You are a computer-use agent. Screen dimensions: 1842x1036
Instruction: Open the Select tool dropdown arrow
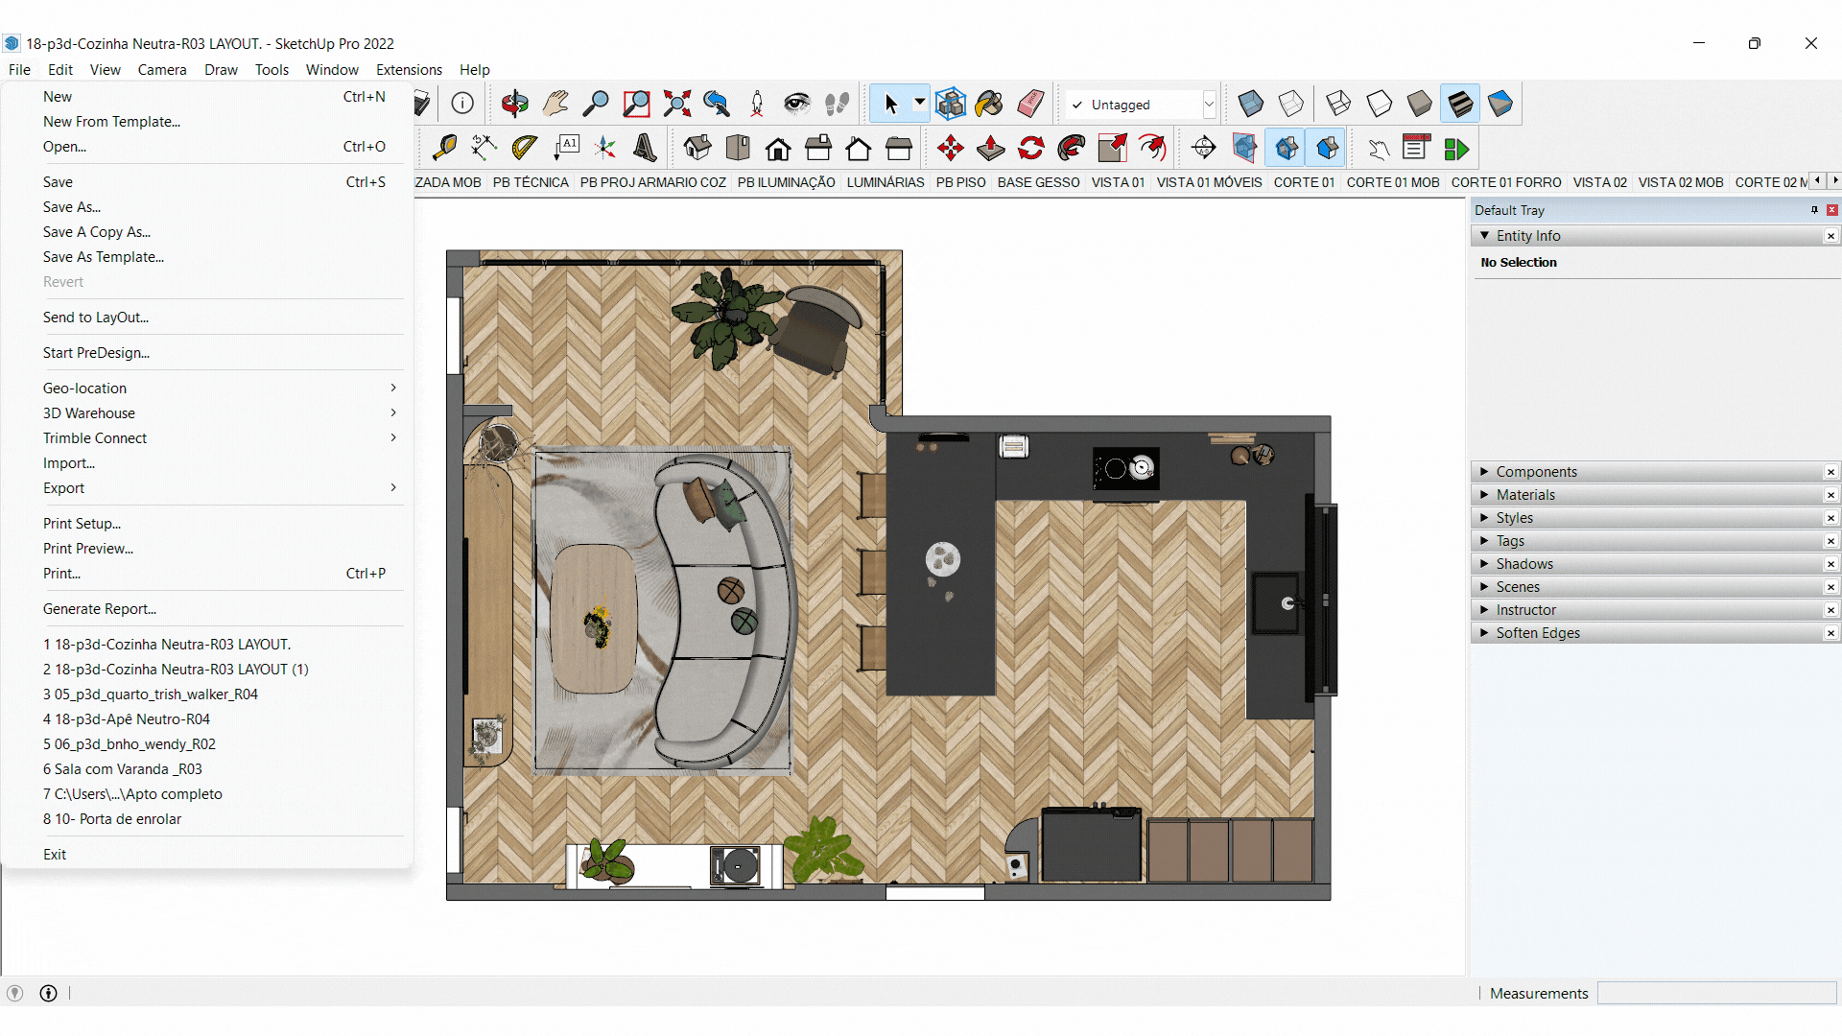tap(919, 103)
